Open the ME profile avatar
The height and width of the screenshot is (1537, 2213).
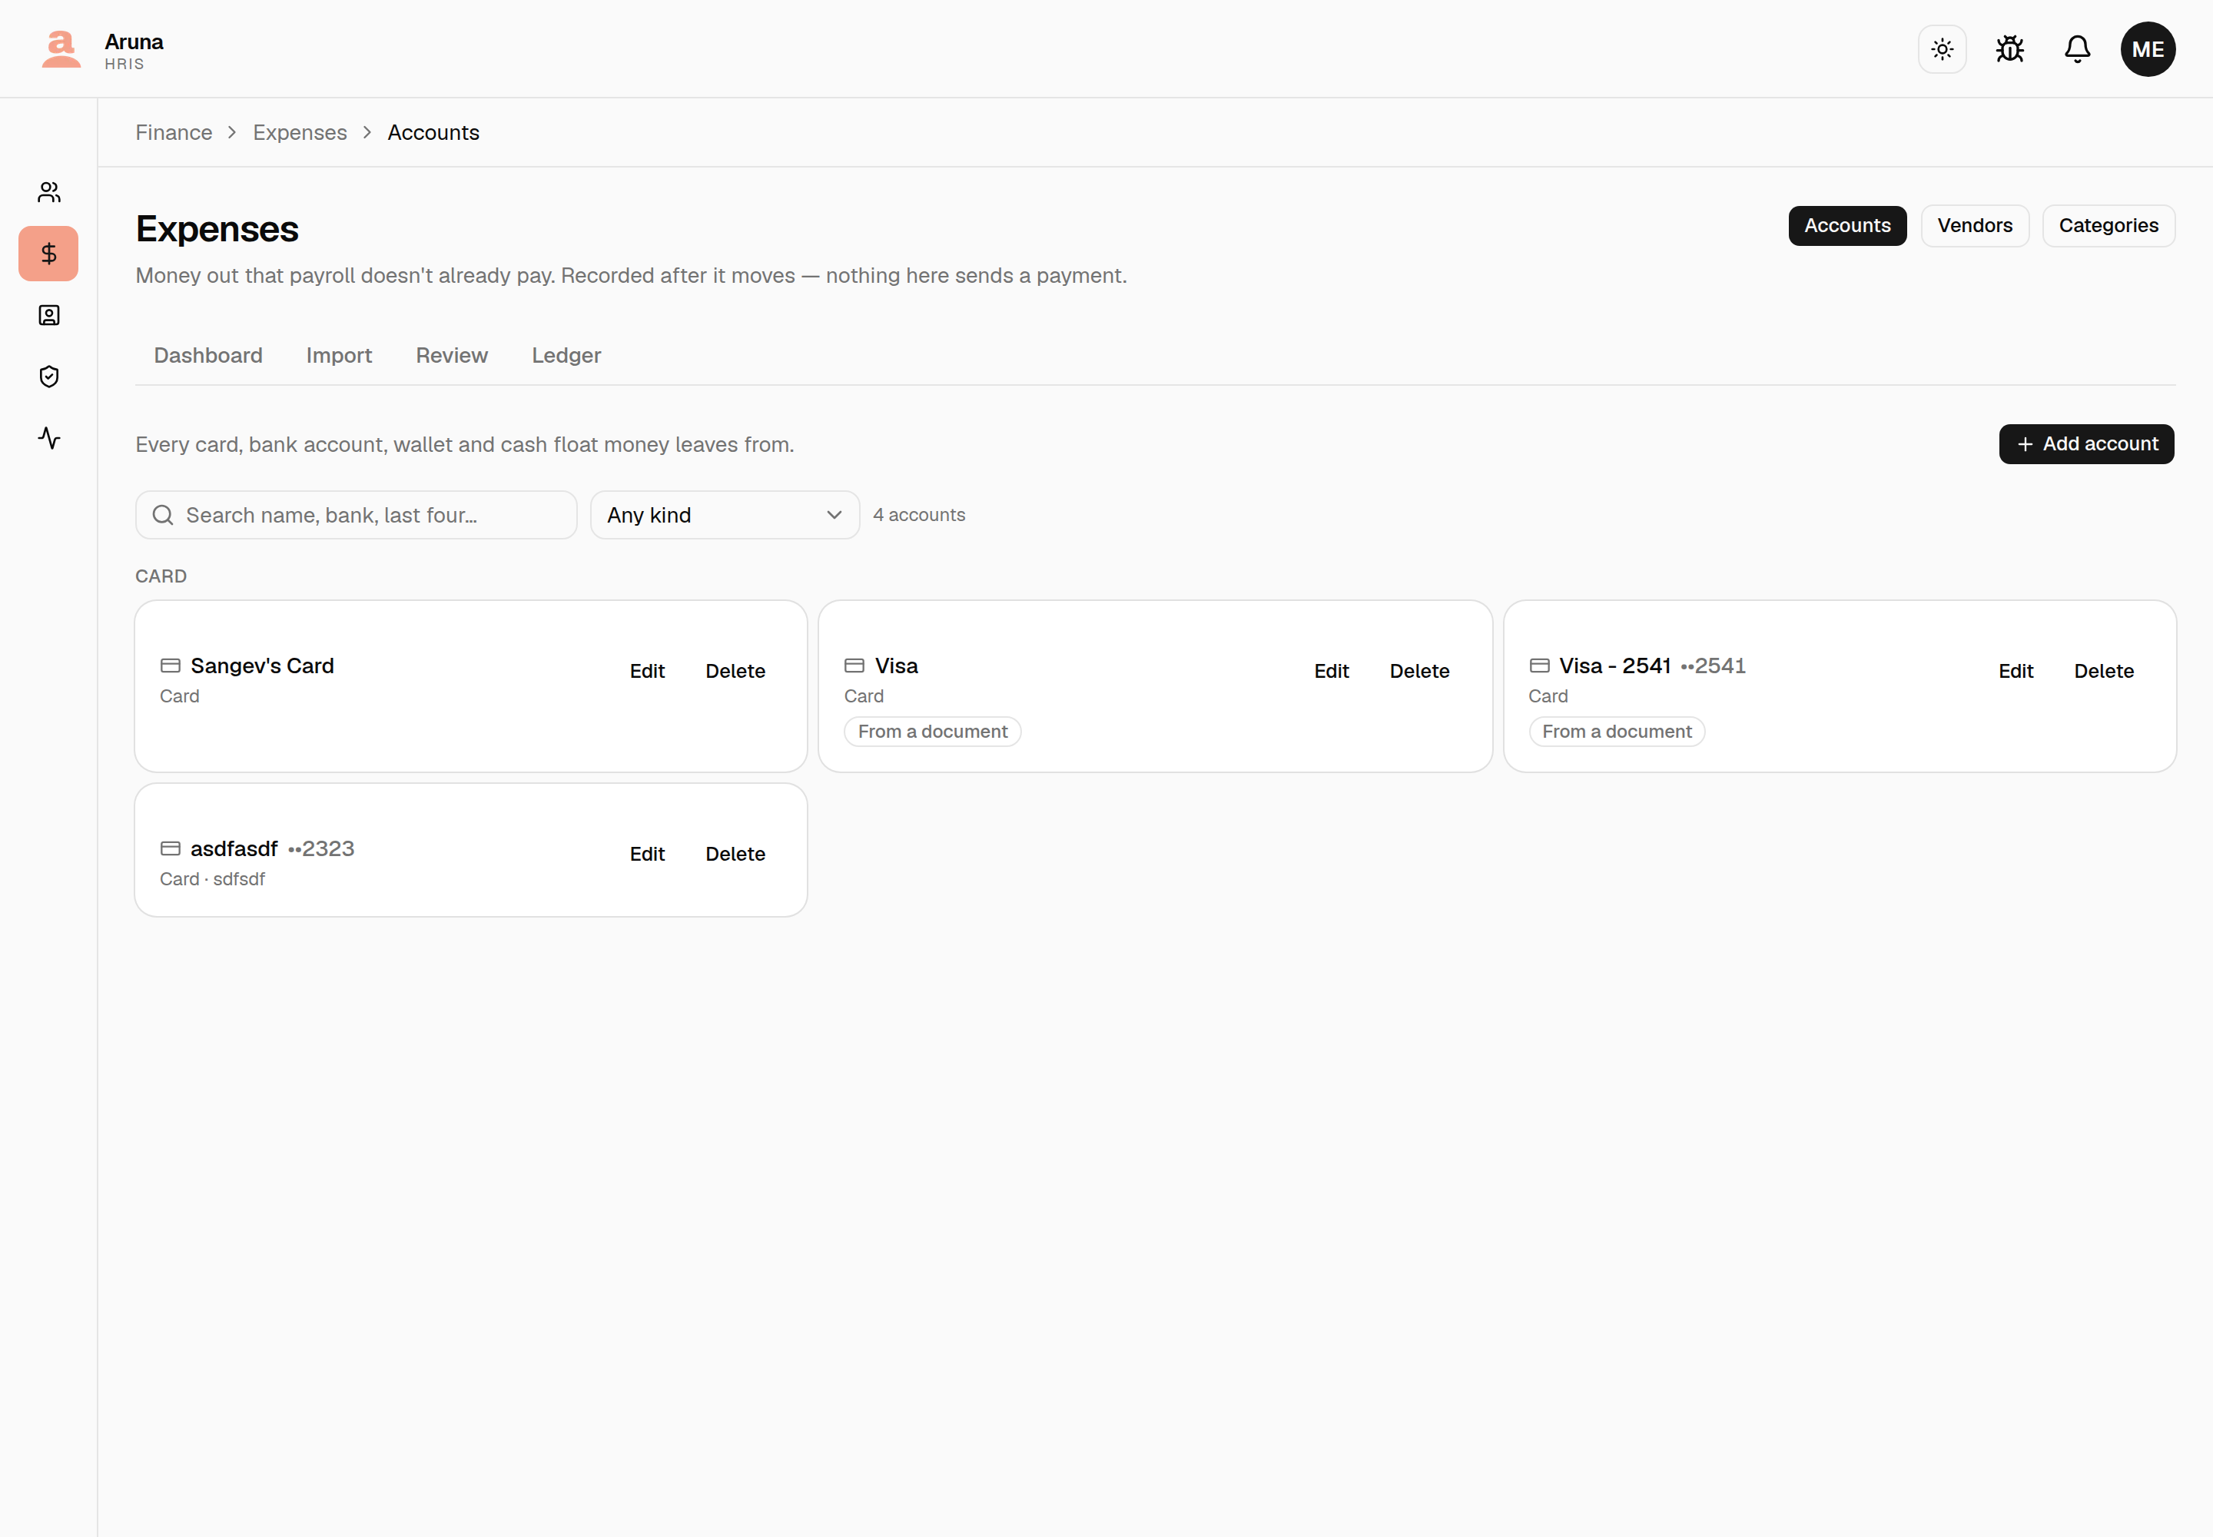tap(2147, 49)
